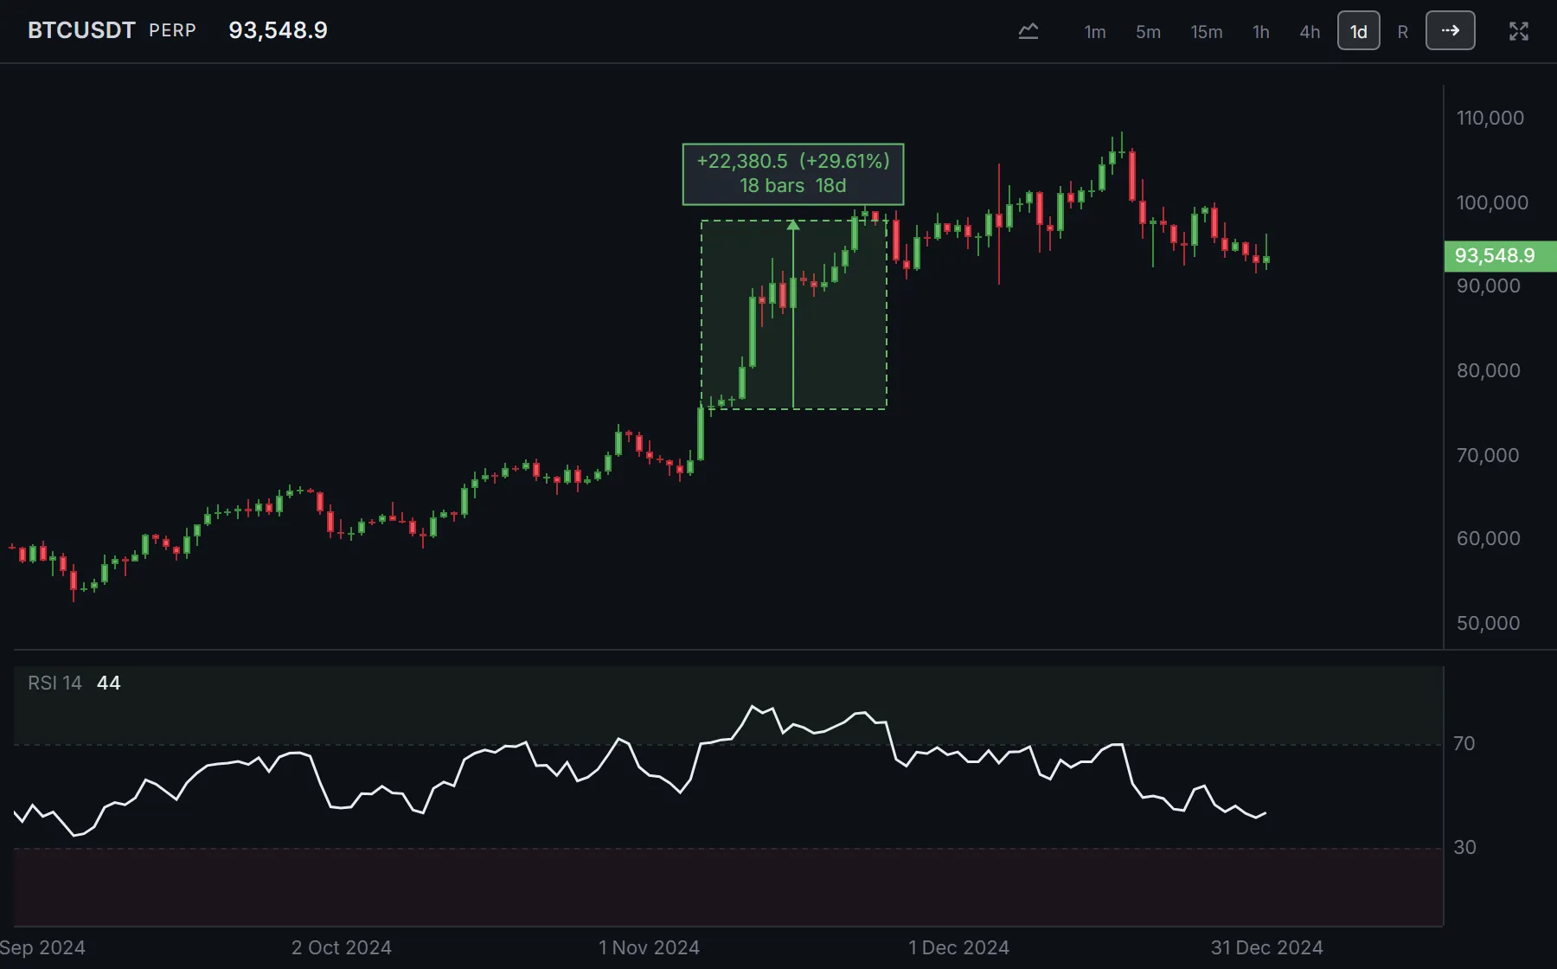Click the 31 Dec 2024 date label
Screen dimensions: 1557x969
pyautogui.click(x=1267, y=947)
